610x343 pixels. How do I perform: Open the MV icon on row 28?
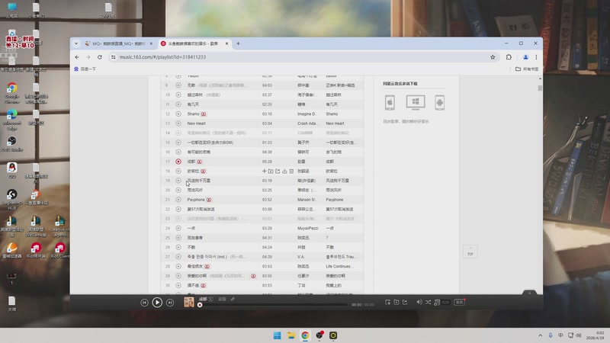207,266
